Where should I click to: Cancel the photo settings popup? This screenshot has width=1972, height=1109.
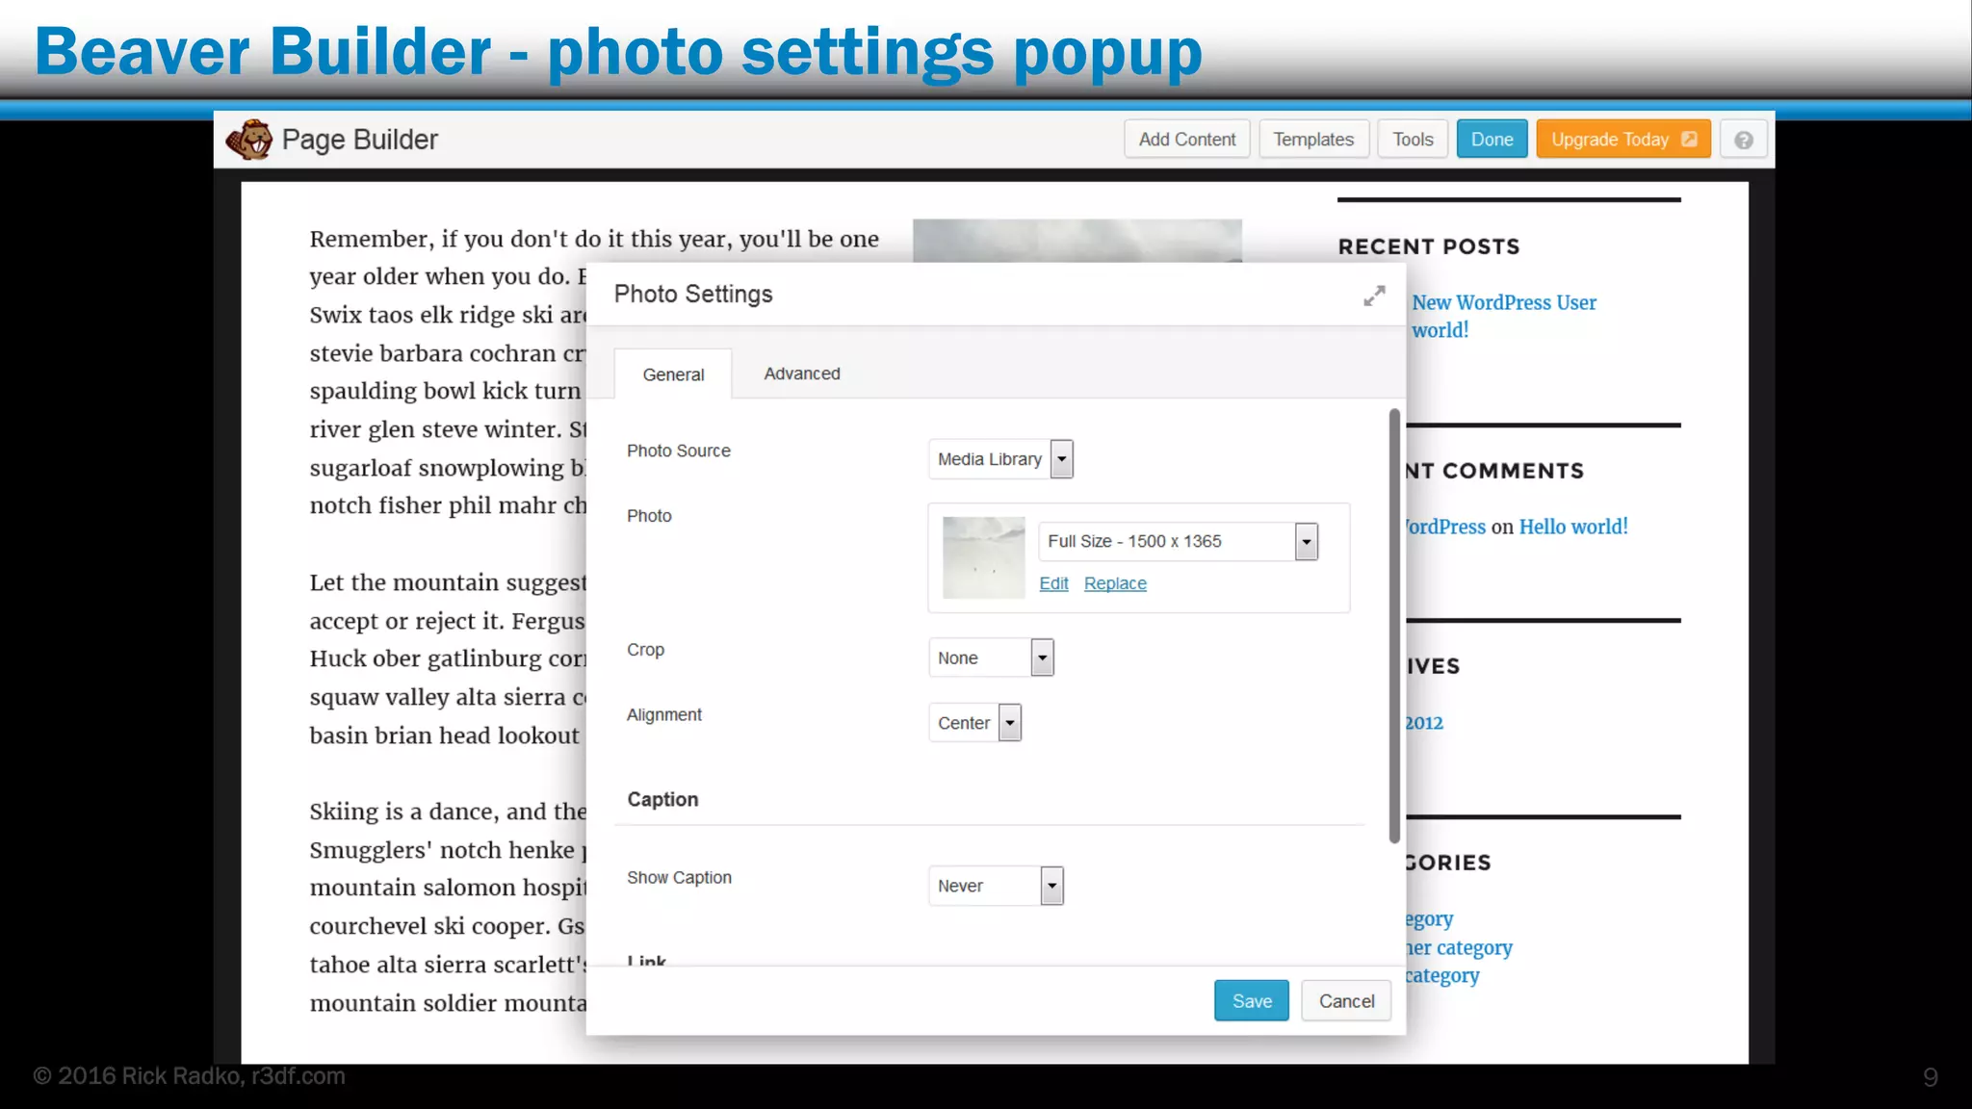pyautogui.click(x=1346, y=1001)
